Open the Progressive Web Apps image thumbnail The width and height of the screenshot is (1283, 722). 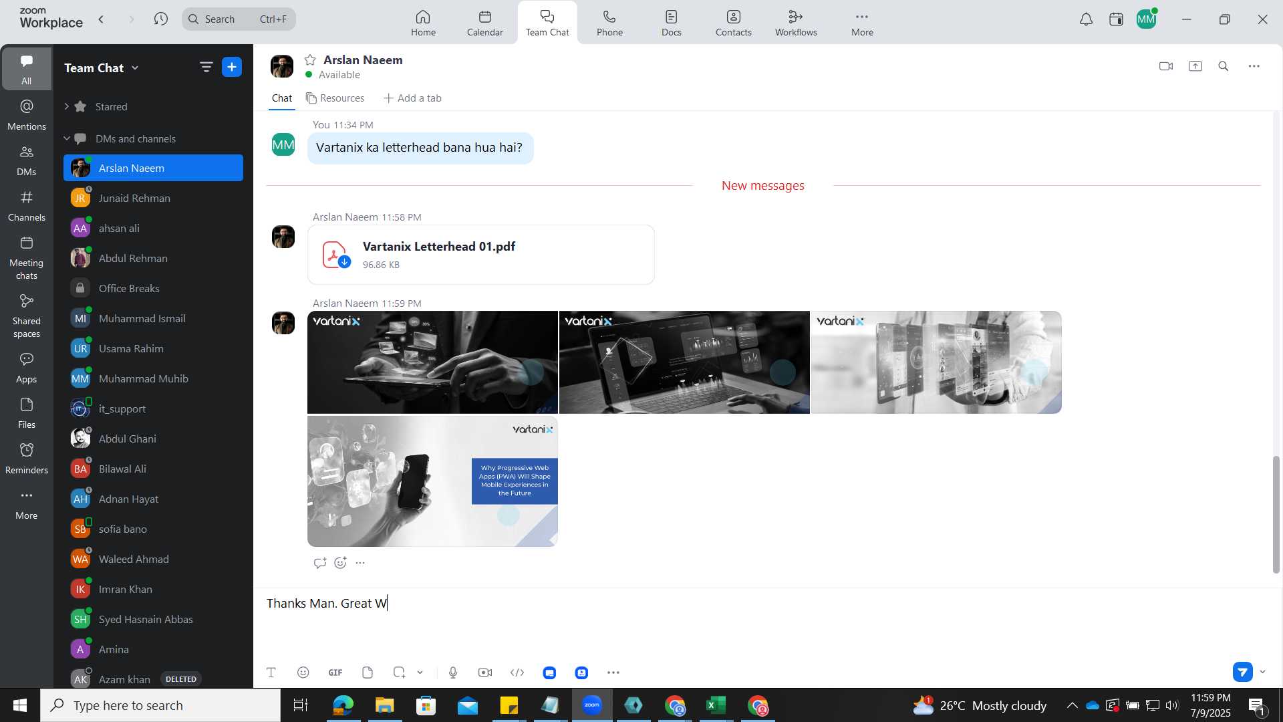click(x=432, y=481)
